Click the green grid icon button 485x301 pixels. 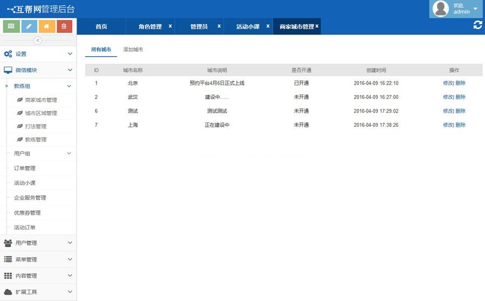point(11,26)
